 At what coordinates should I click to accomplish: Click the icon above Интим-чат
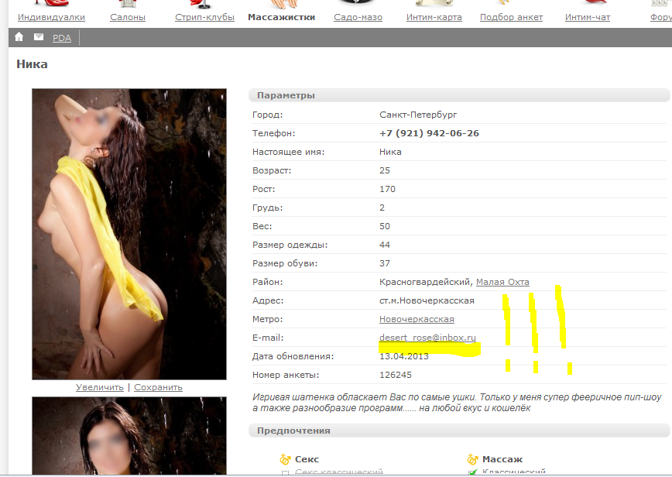coord(587,5)
